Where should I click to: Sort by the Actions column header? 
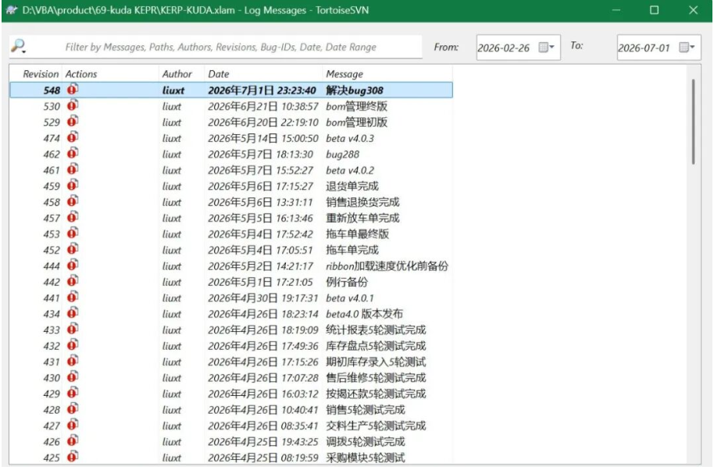coord(81,73)
